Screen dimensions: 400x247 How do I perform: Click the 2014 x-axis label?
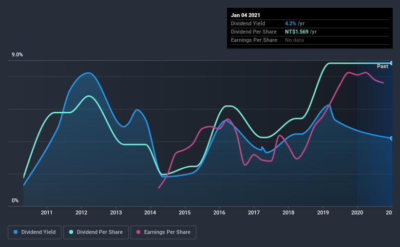[x=150, y=212]
